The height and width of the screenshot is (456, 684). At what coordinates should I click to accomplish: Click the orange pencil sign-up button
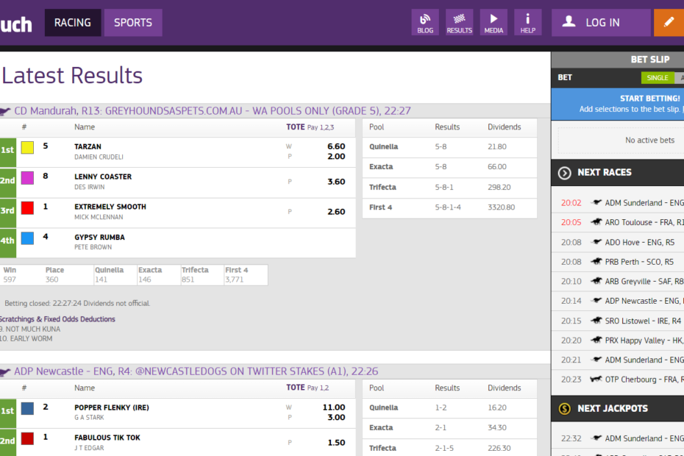point(669,23)
